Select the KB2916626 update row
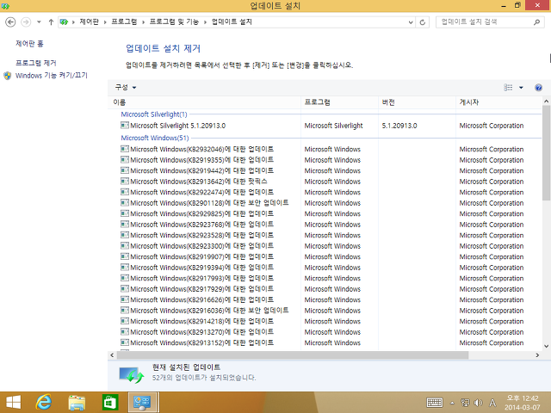 pos(325,299)
